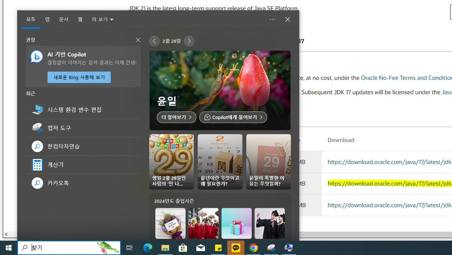The image size is (452, 255).
Task: Open the 생일 2월 29일인 사람의 card
Action: [x=172, y=162]
